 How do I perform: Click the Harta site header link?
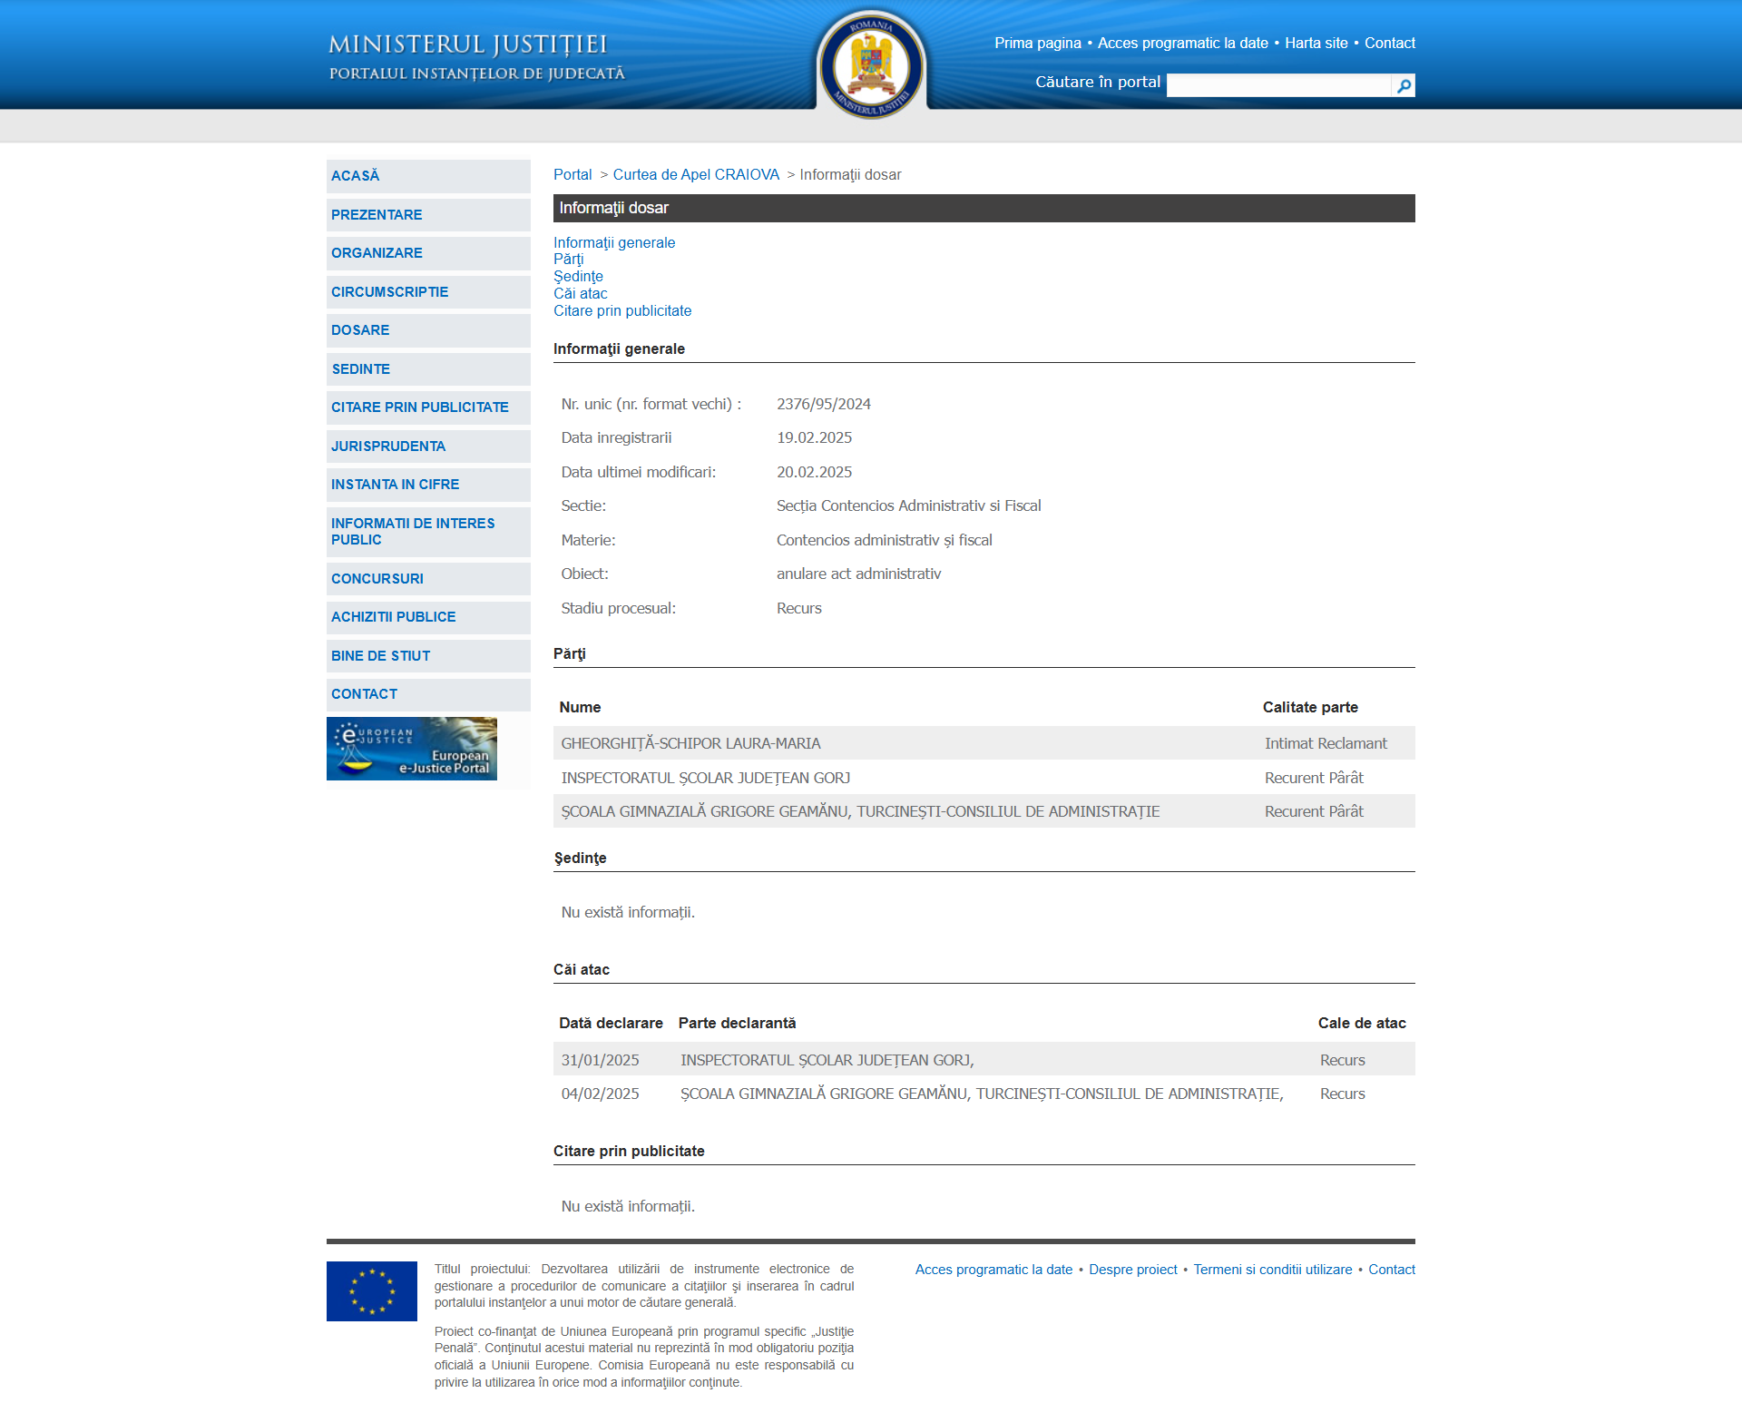coord(1316,43)
